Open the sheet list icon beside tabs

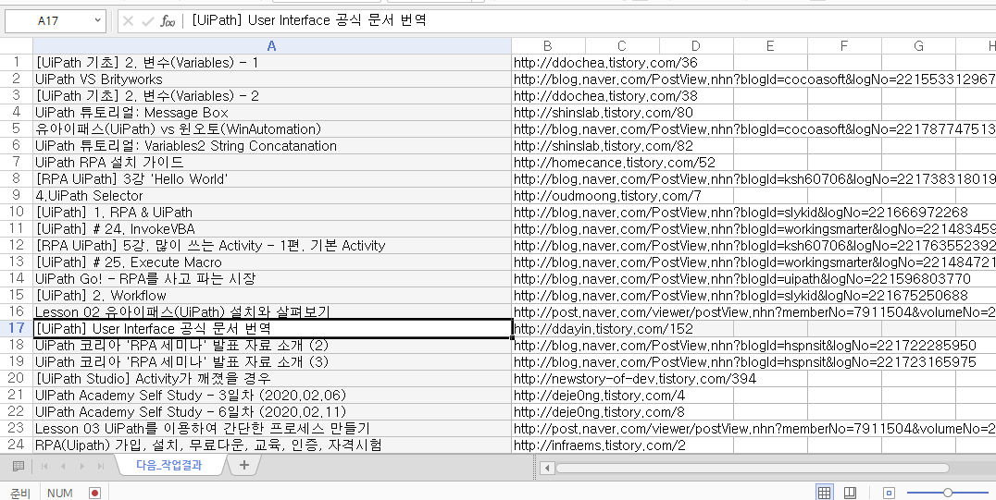(x=18, y=467)
